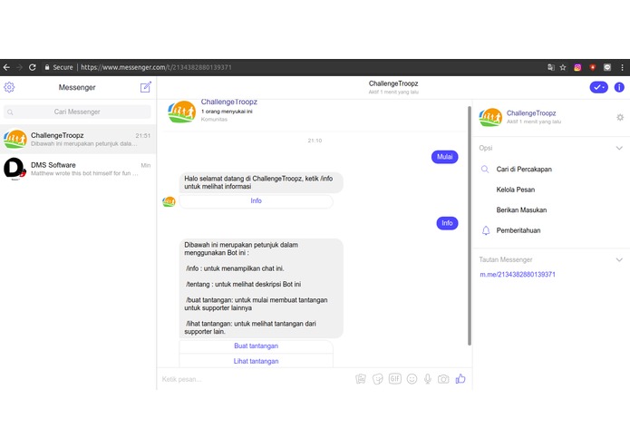
Task: Reload the page with refresh icon
Action: click(x=33, y=67)
